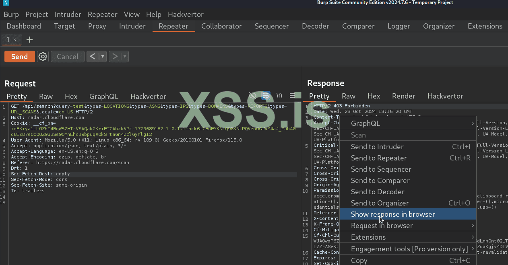
Task: Go back to previous request in history
Action: [93, 57]
